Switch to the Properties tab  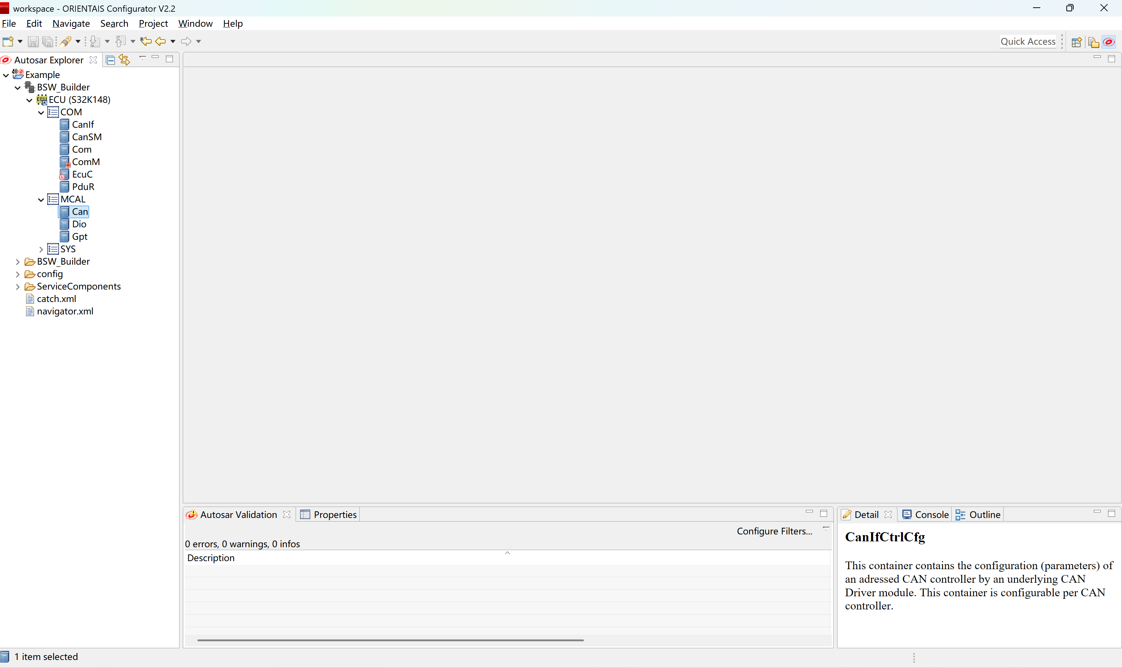(329, 515)
